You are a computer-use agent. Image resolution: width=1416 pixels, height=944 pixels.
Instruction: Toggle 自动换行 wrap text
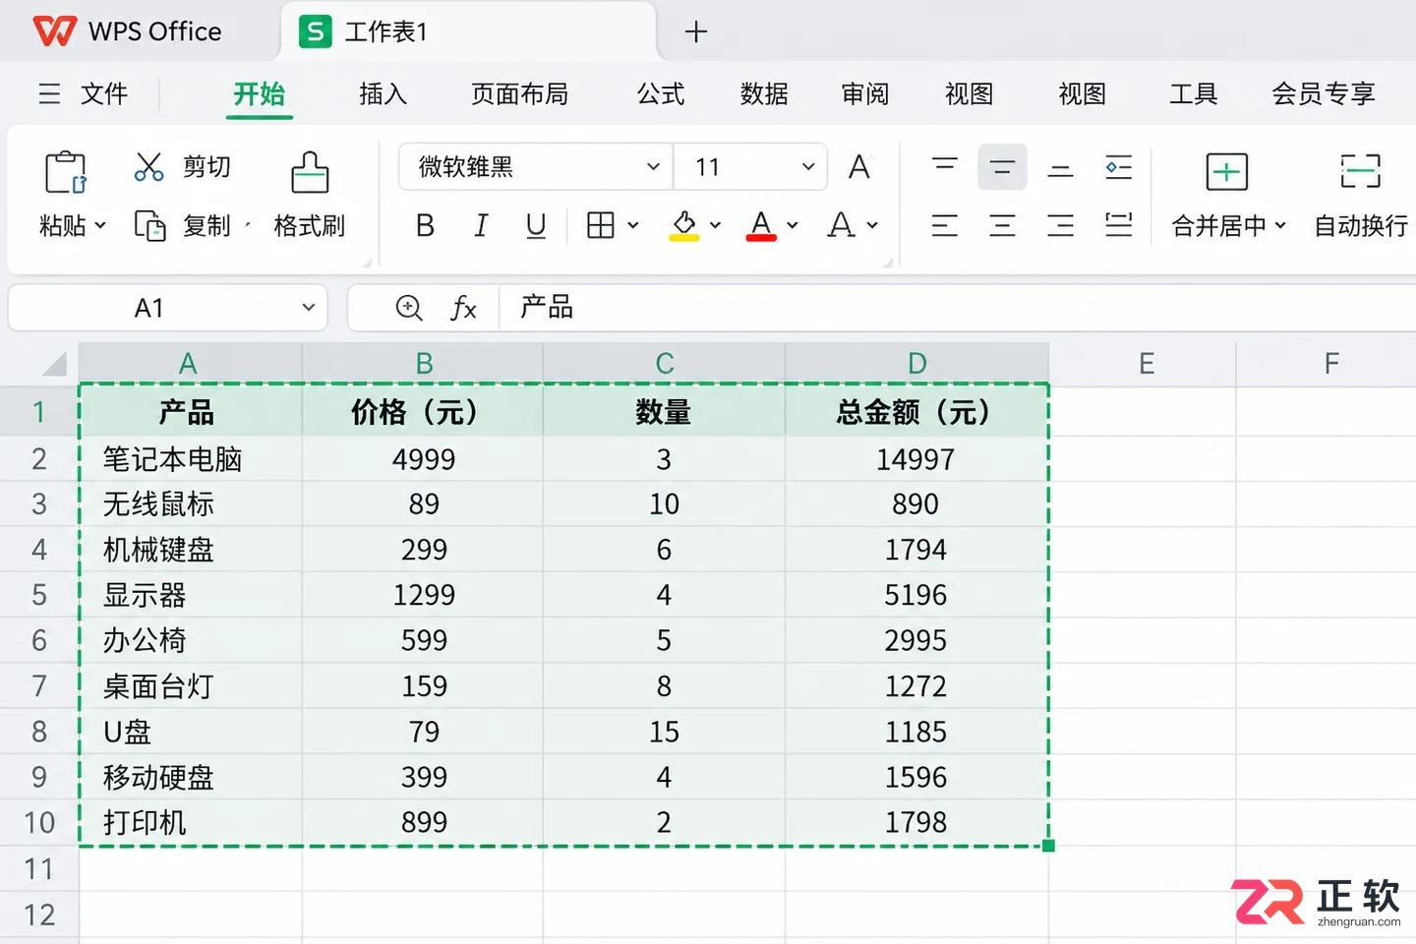(x=1361, y=197)
